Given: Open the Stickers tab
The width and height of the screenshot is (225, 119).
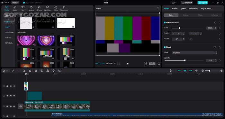Looking at the screenshot, I should [31, 8].
